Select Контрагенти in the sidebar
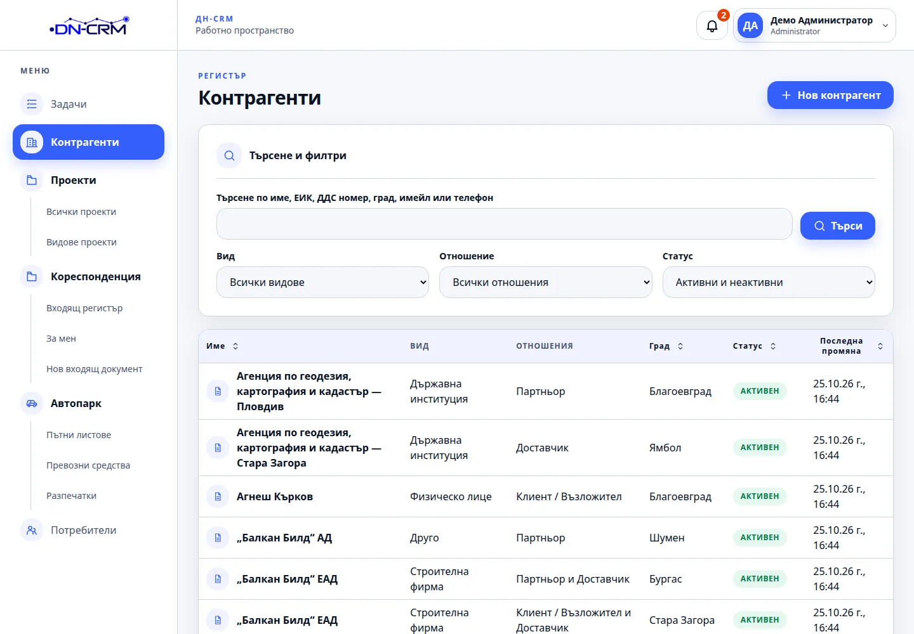Viewport: 914px width, 634px height. click(x=88, y=142)
